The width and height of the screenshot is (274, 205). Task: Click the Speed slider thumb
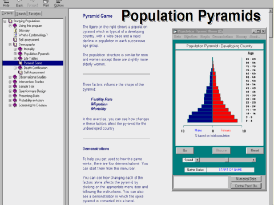227,160
